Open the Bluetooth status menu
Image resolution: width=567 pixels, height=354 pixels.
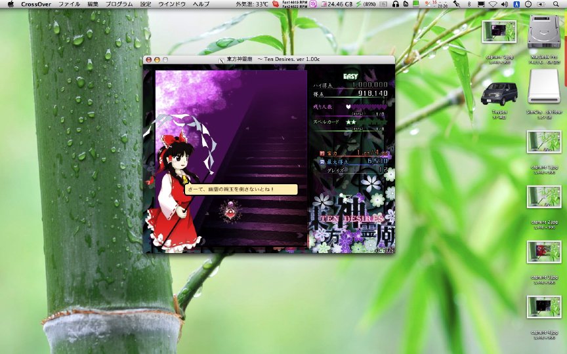pyautogui.click(x=469, y=5)
